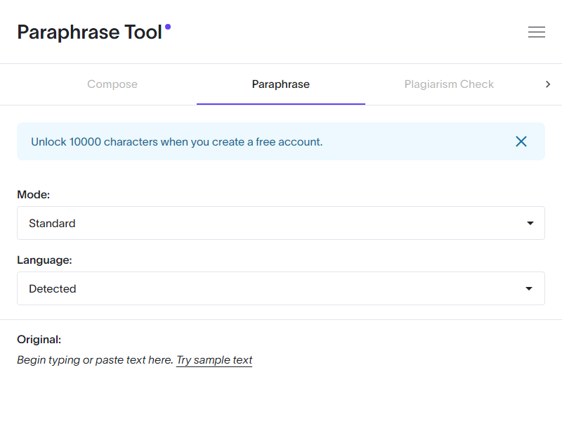Click the Original label
Screen dimensions: 562x422
(x=39, y=339)
